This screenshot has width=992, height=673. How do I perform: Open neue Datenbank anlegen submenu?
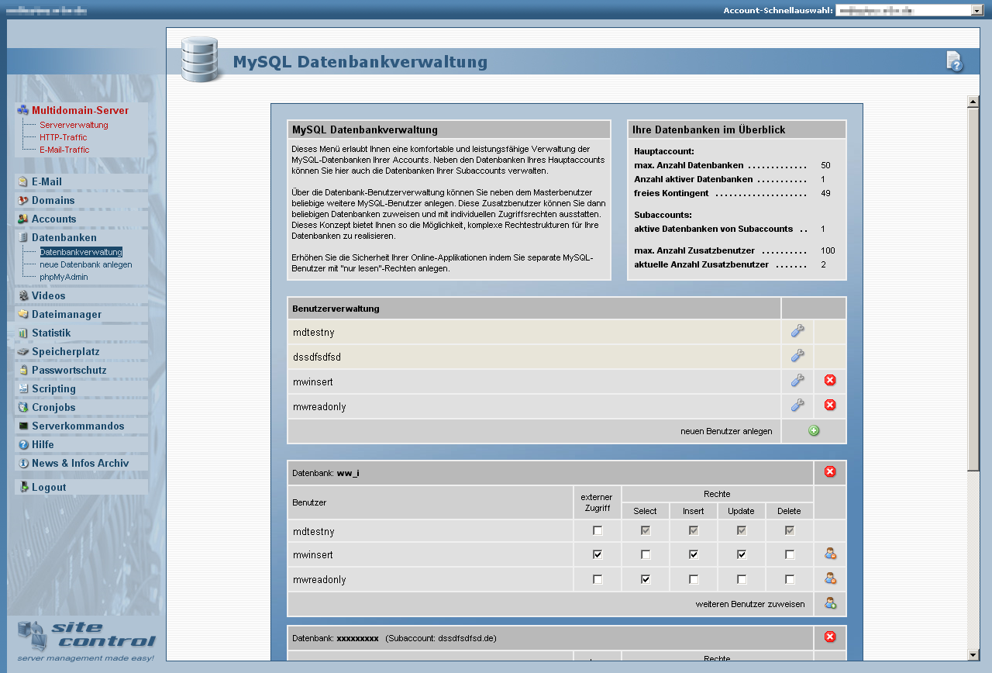86,264
